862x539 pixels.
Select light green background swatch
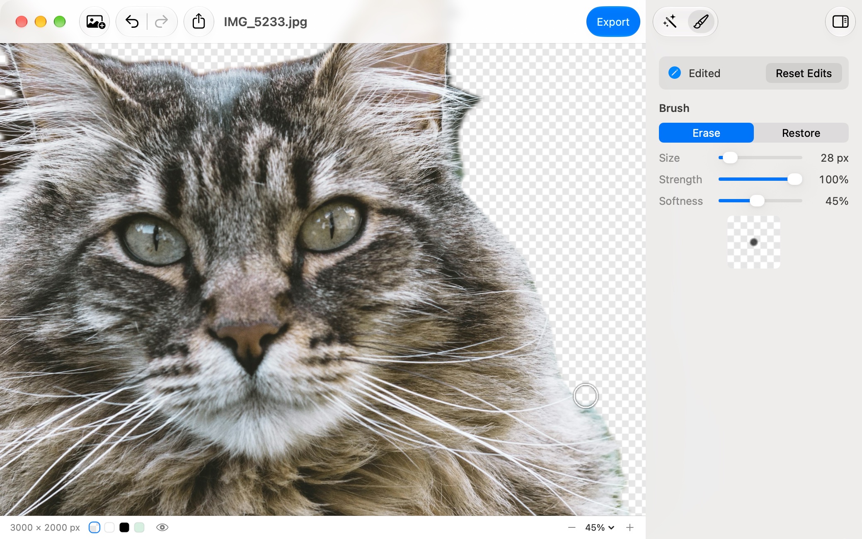coord(139,527)
